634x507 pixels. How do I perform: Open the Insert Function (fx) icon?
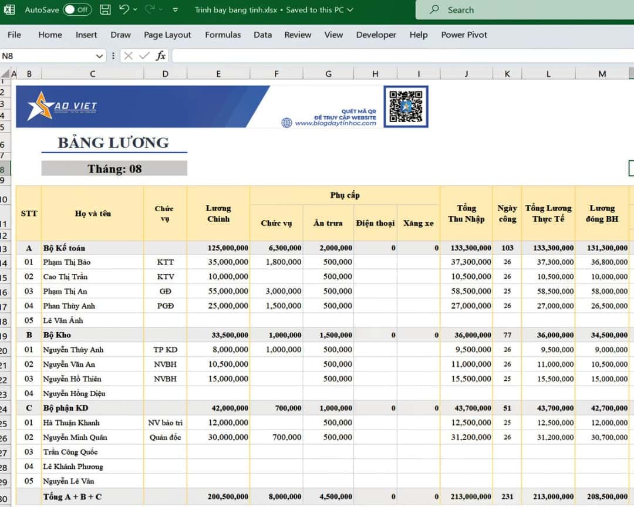coord(161,56)
